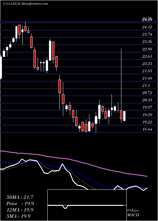Image resolution: width=158 pixels, height=221 pixels.
Task: Select the 23.74 price axis label
Action: (147, 34)
